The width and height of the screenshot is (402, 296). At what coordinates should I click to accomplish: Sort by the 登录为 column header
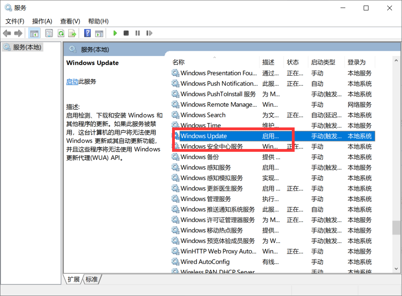[359, 62]
